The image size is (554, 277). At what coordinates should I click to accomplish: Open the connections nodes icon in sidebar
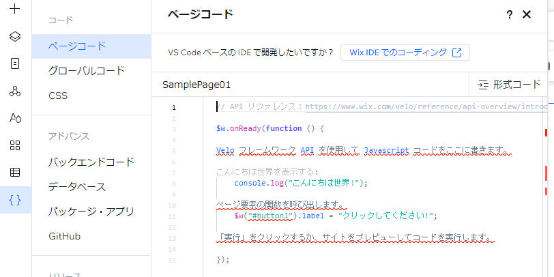(x=15, y=91)
